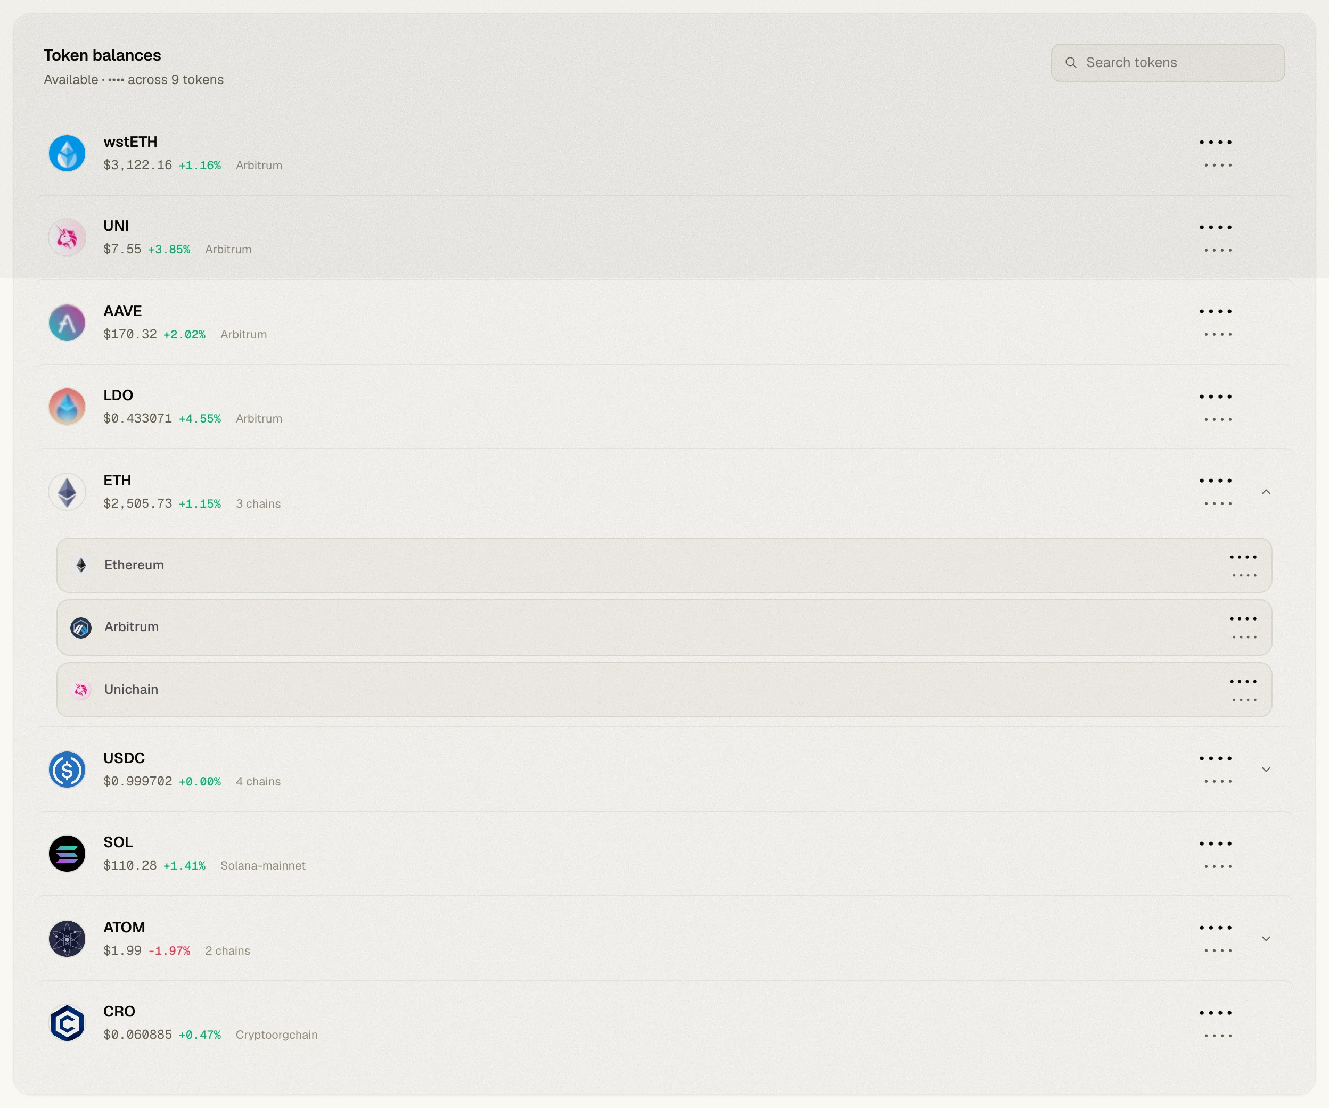The height and width of the screenshot is (1108, 1329).
Task: Click the LDO droplet token icon
Action: (x=67, y=407)
